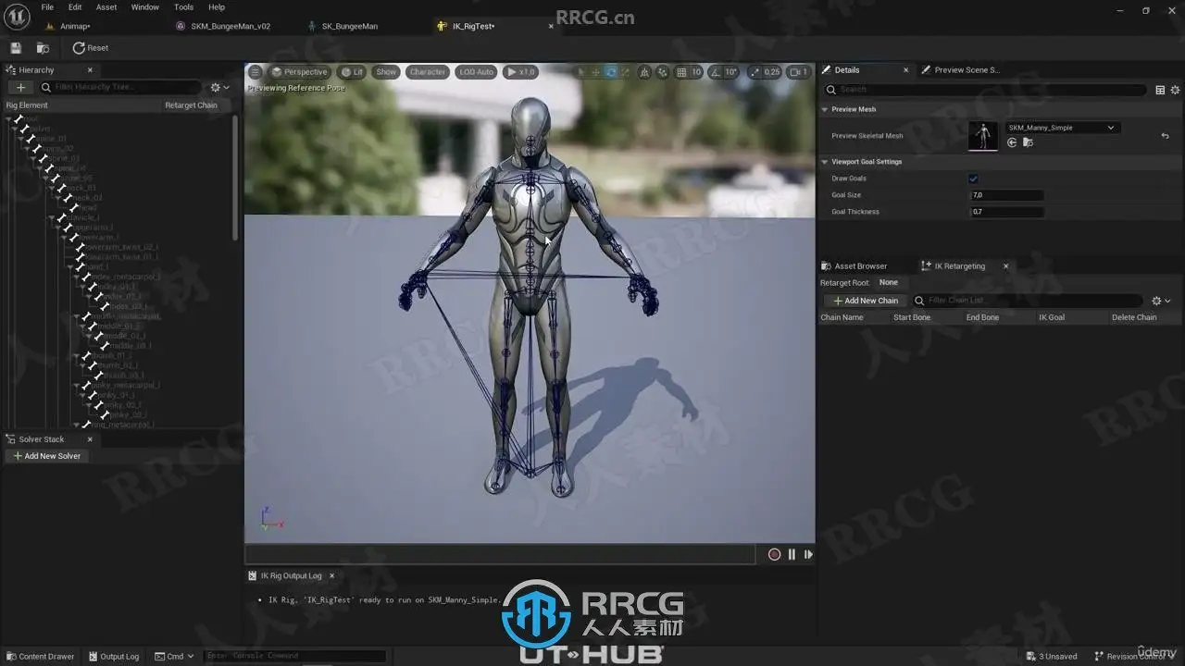Toggle the world/local coordinate system icon
The image size is (1185, 666).
[644, 72]
